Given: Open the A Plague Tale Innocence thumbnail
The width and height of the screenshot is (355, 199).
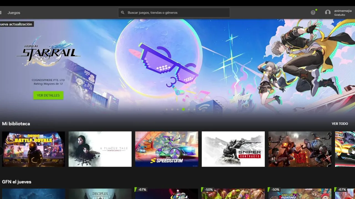Looking at the screenshot, I should click(100, 149).
